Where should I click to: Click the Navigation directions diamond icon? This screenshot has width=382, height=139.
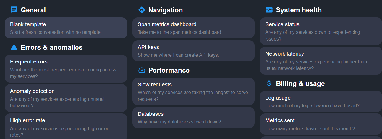pos(142,10)
